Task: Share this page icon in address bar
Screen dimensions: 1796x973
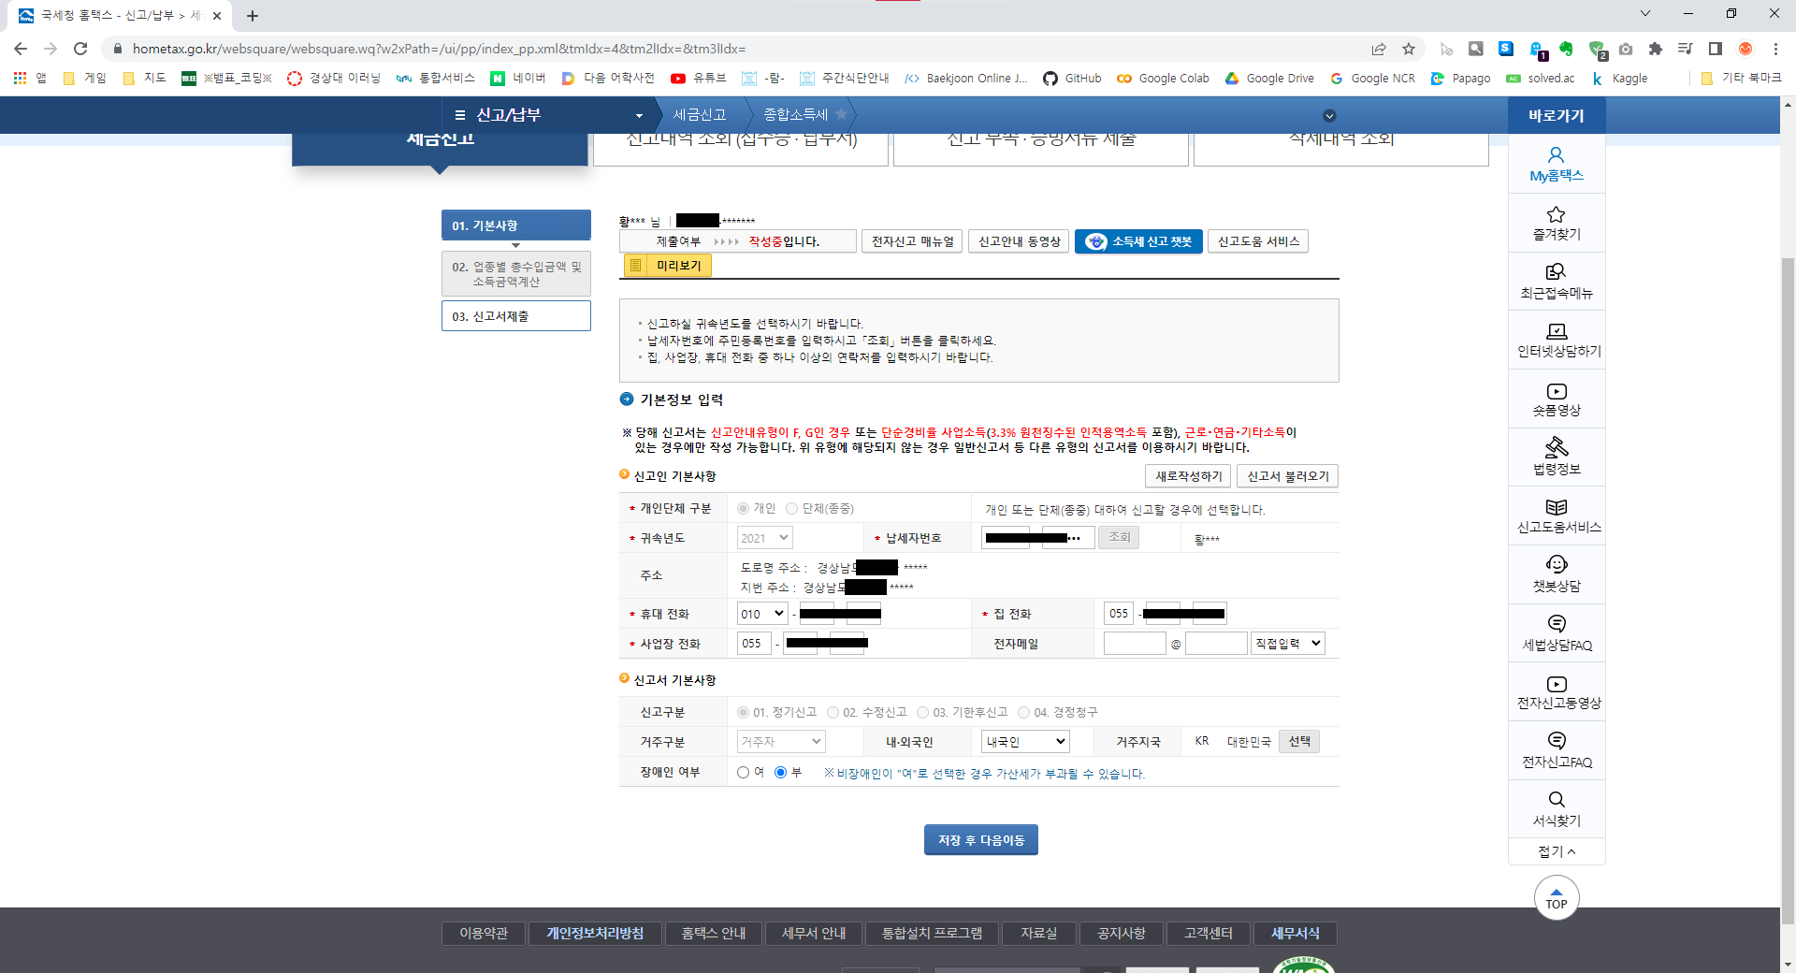Action: click(1379, 49)
